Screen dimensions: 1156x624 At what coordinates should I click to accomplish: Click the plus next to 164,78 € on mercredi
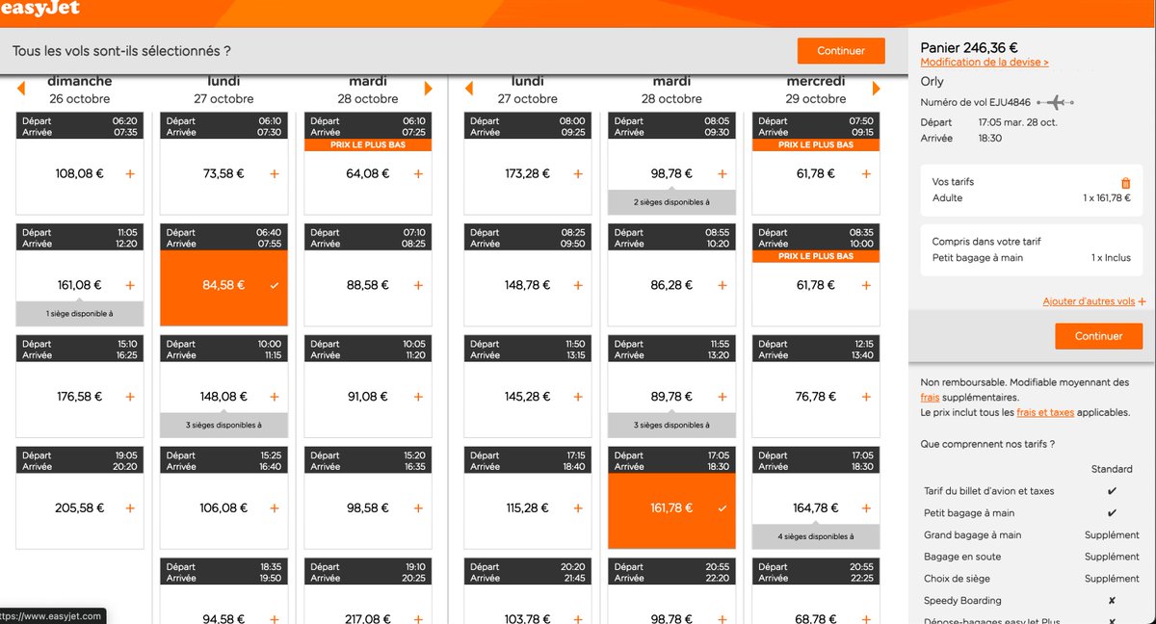866,508
